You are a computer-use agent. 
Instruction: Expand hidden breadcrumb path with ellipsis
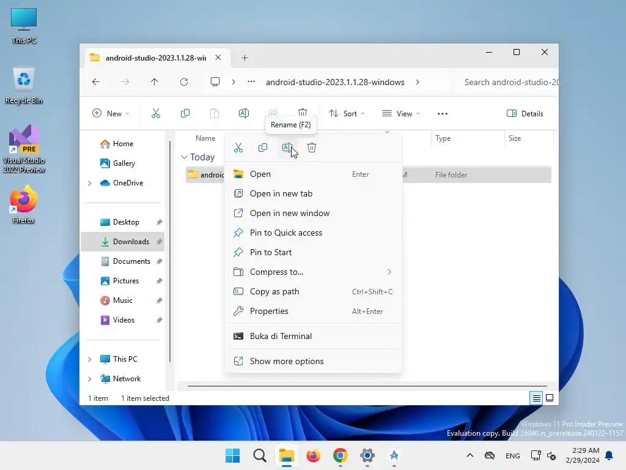click(x=251, y=81)
